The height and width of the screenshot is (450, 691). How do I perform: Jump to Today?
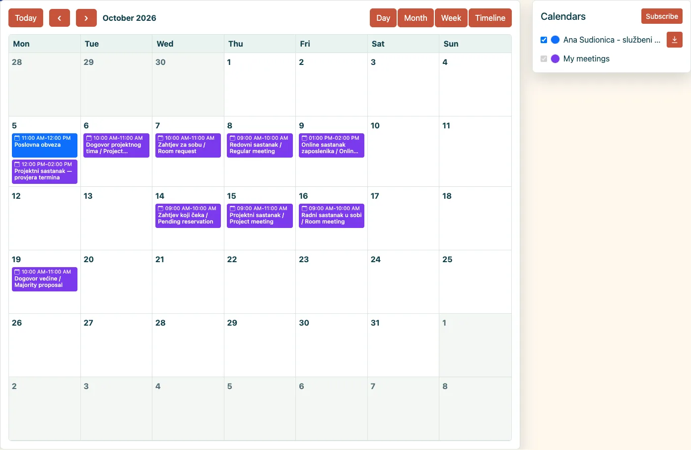[x=26, y=18]
